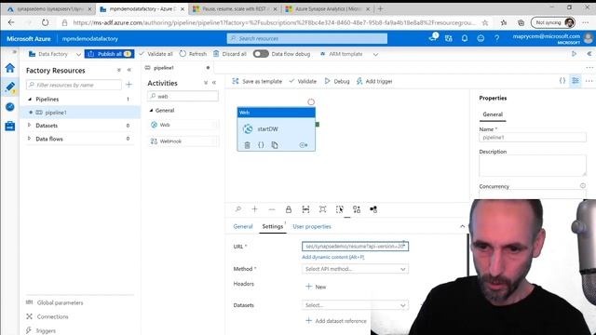Toggle the Data flow debug switch
The image size is (596, 335).
pos(261,54)
